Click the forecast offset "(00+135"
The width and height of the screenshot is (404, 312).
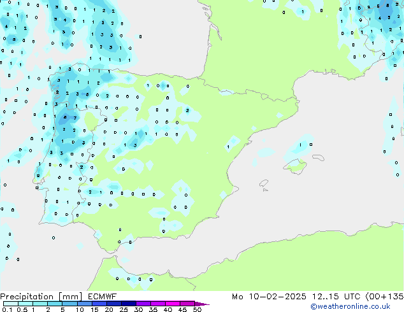click(x=384, y=297)
